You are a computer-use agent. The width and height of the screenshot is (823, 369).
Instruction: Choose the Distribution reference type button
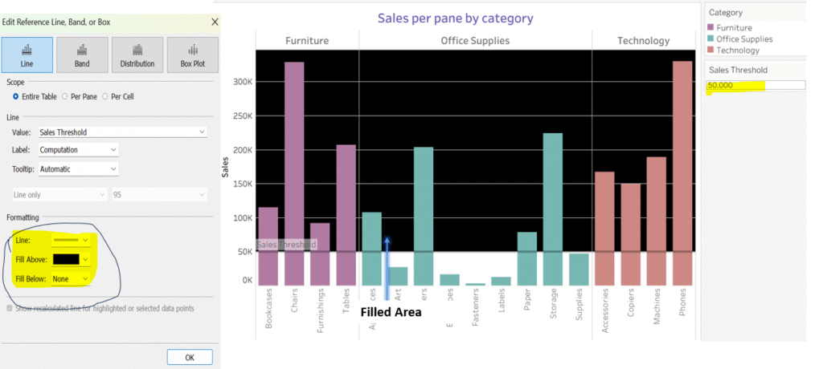point(138,55)
